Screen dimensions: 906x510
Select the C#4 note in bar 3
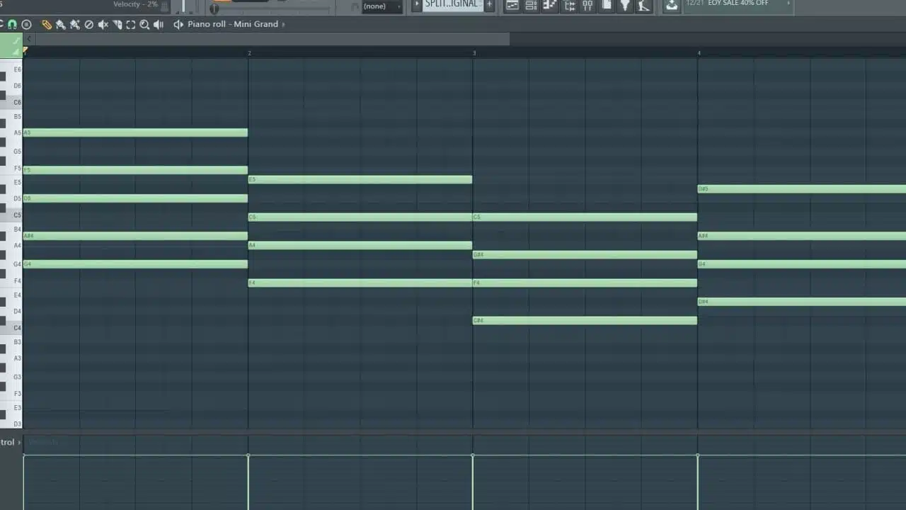point(585,320)
